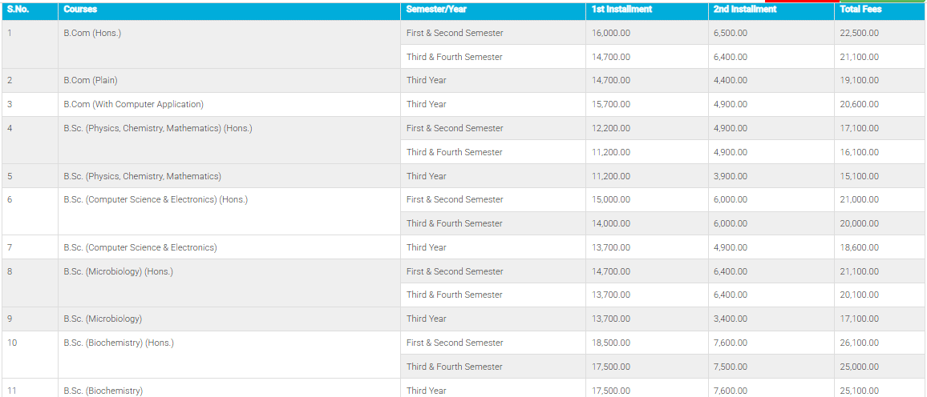The height and width of the screenshot is (397, 927).
Task: Click the Semester/Year column header
Action: tap(436, 10)
